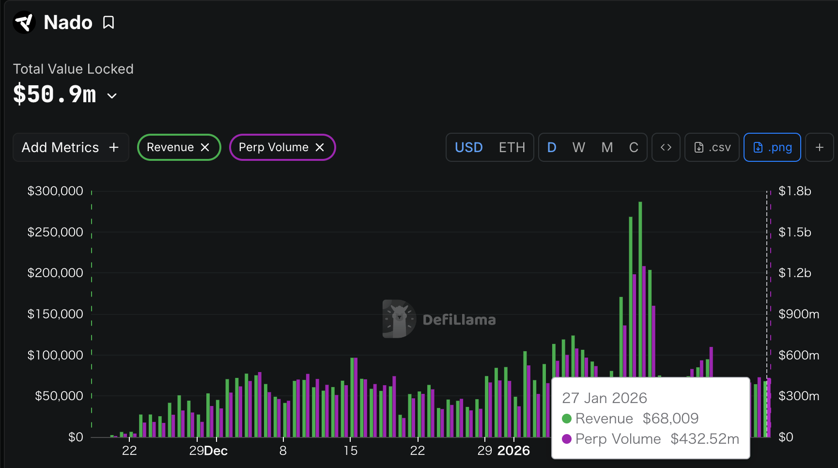Click the 15 x-axis date label
This screenshot has height=468, width=838.
[x=350, y=451]
